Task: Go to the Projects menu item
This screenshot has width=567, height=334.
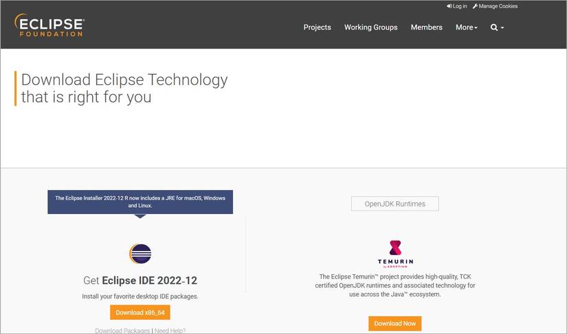Action: coord(317,27)
